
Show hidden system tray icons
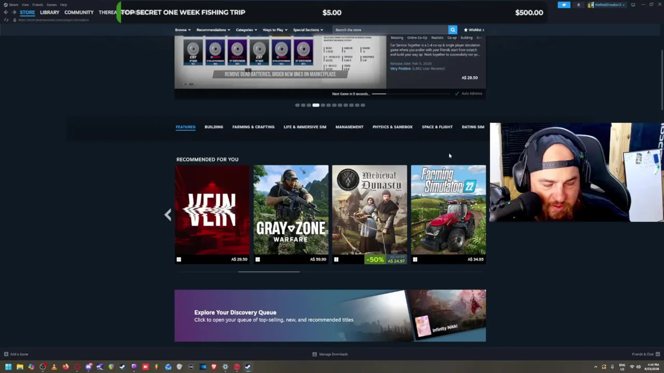tap(596, 367)
